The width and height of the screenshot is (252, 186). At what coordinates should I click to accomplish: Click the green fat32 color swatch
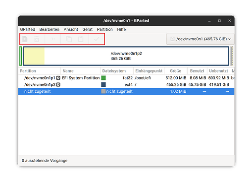(x=103, y=78)
